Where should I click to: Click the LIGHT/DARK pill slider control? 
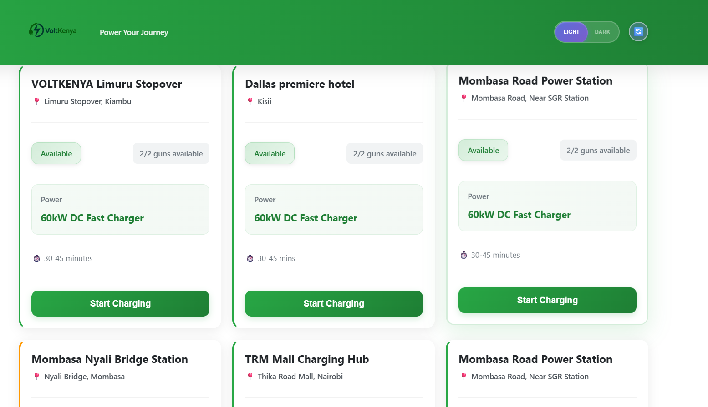click(586, 31)
